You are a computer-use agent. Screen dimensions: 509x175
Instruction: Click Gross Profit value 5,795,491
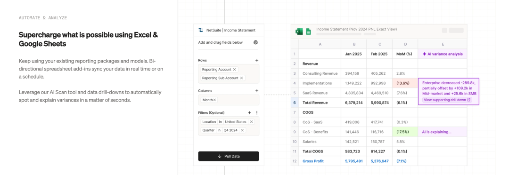(x=354, y=161)
